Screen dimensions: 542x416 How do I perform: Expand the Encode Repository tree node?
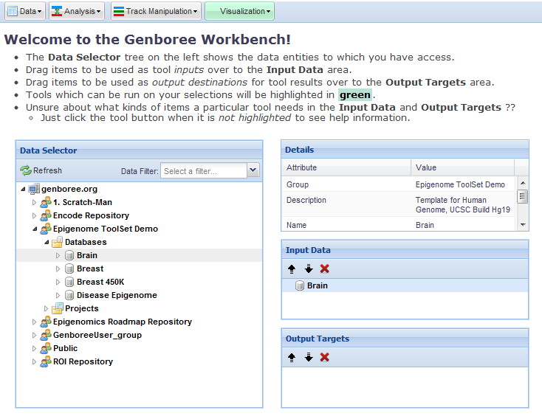(34, 215)
